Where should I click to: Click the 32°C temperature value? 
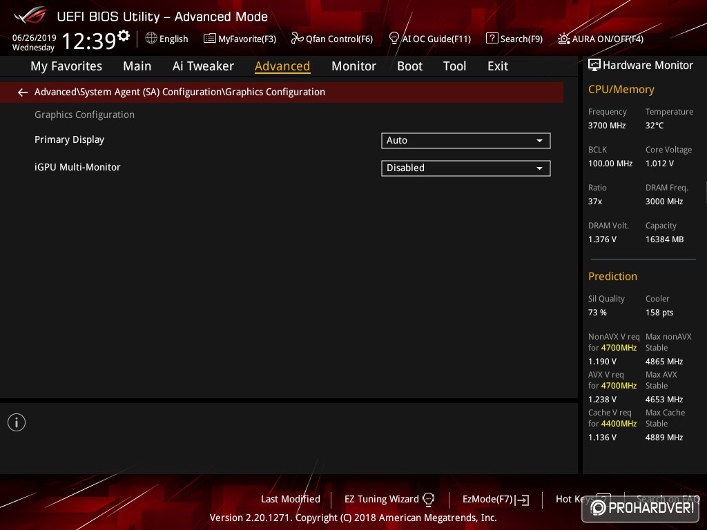pyautogui.click(x=655, y=126)
